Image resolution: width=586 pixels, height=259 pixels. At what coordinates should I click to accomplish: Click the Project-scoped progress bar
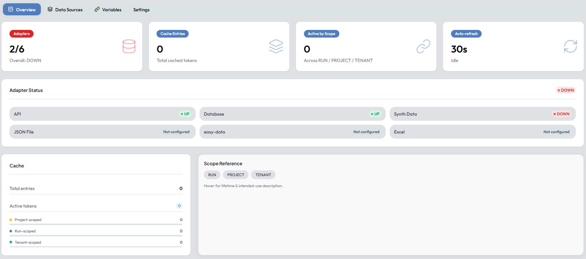[96, 224]
